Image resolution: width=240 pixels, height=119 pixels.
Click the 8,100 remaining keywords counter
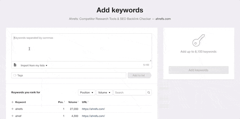[x=146, y=65]
